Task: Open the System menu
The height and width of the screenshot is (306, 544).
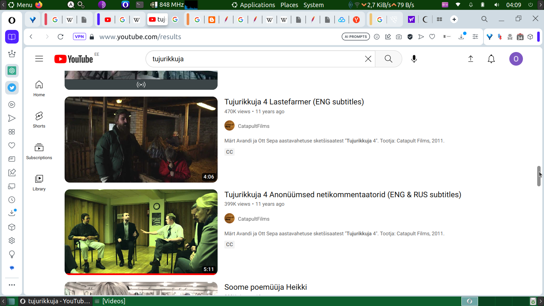Action: [313, 5]
